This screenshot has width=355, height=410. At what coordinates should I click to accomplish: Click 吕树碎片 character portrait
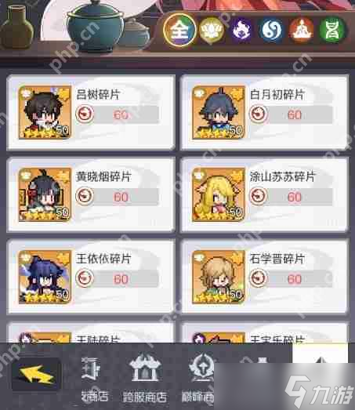click(x=45, y=112)
